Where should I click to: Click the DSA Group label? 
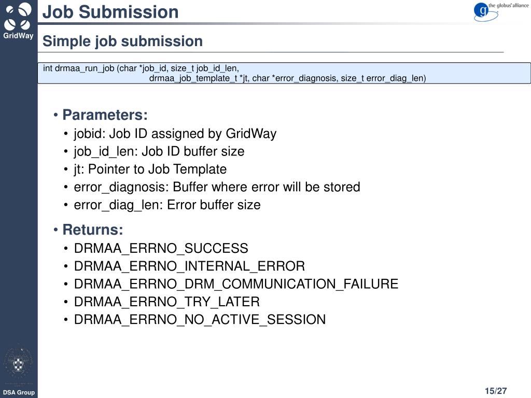click(x=19, y=392)
